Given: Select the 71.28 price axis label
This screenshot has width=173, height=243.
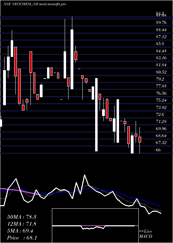Looking at the screenshot, I should click(161, 121).
